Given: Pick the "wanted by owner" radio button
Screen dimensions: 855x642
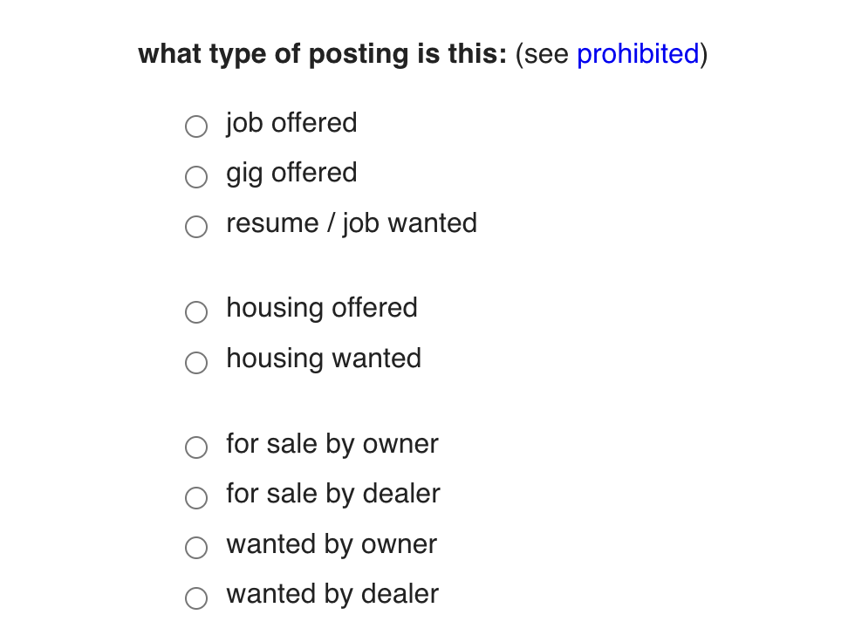Looking at the screenshot, I should click(195, 547).
